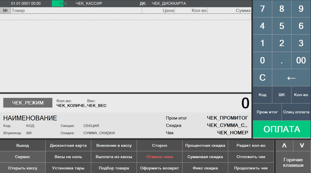This screenshot has width=311, height=173.
Task: Tap the decimal point key
Action: coord(282,60)
